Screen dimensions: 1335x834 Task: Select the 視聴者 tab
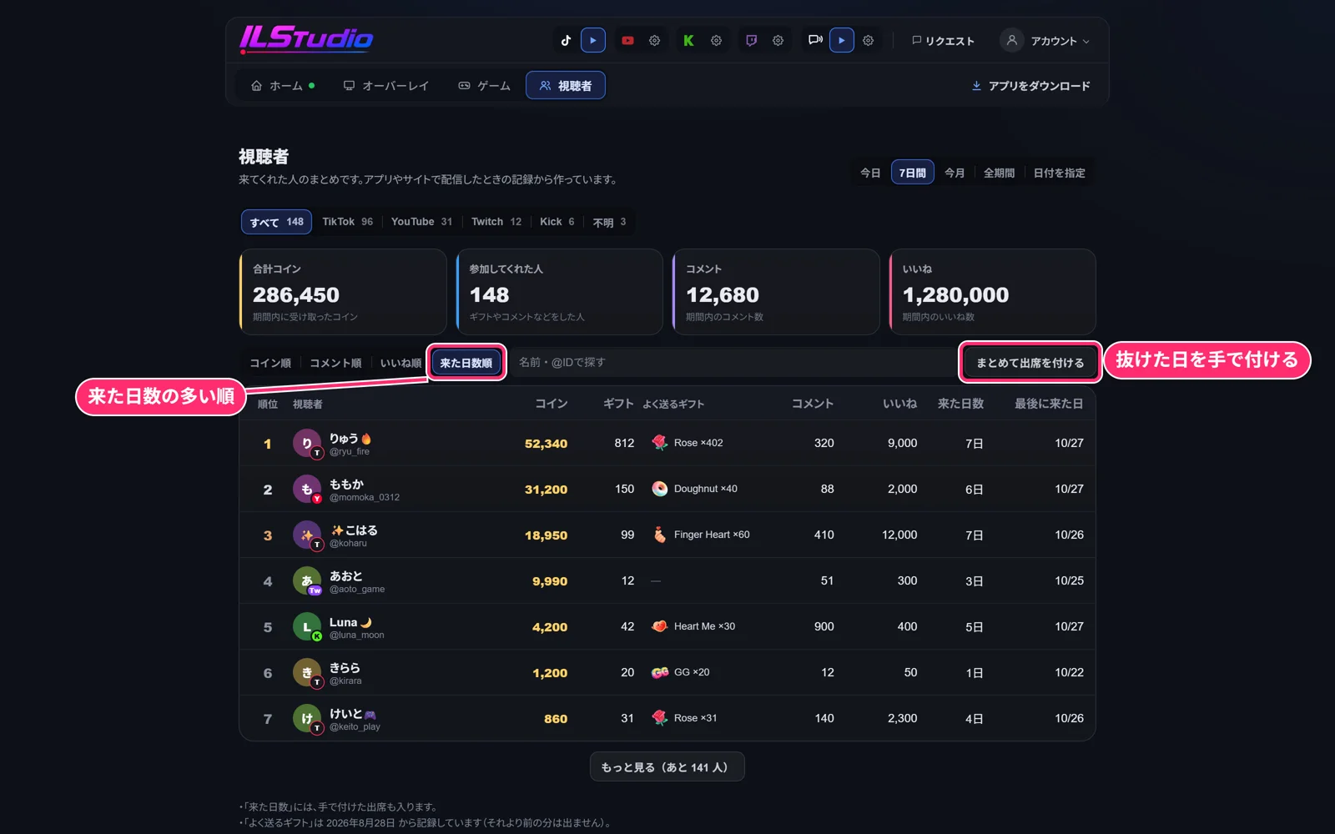click(x=566, y=85)
